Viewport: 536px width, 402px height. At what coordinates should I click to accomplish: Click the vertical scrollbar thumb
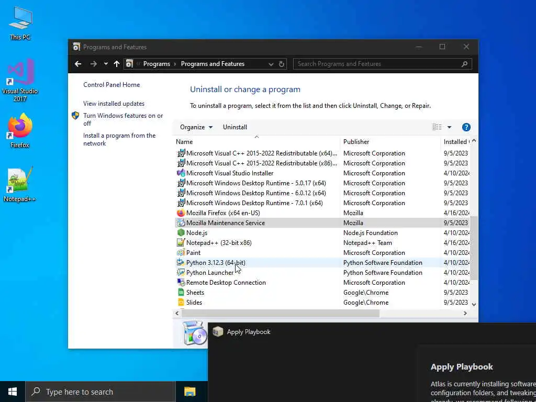[x=474, y=248]
